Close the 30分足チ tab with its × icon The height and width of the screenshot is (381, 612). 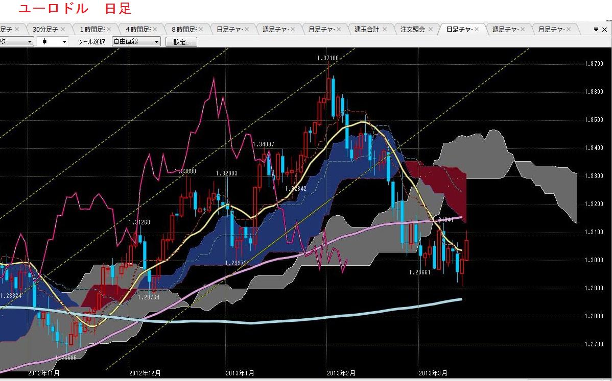[63, 29]
